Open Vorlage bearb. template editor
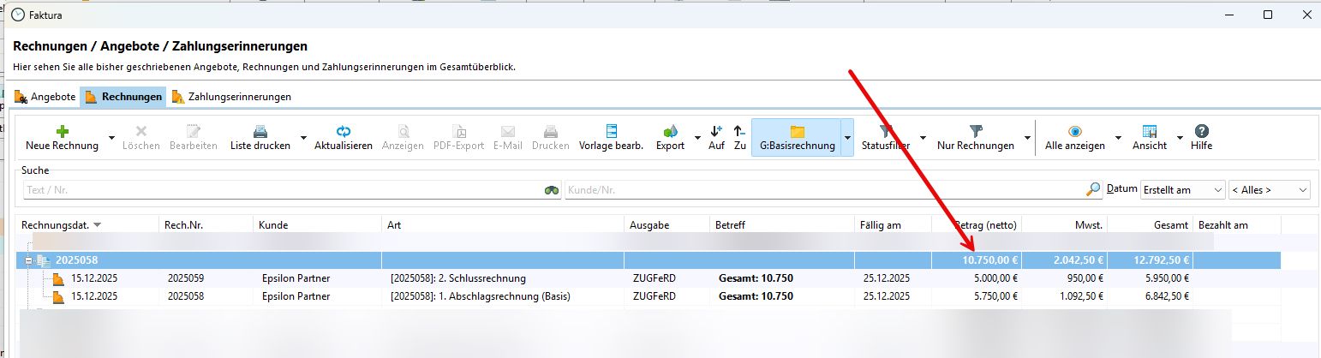This screenshot has width=1321, height=358. coord(611,132)
